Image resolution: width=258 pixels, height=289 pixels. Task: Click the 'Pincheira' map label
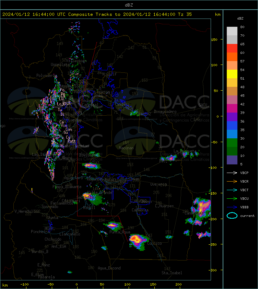point(40,232)
